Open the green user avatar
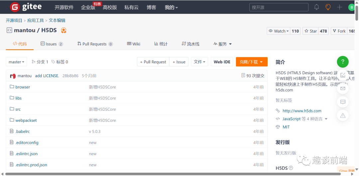359x176 pixels. tap(351, 7)
